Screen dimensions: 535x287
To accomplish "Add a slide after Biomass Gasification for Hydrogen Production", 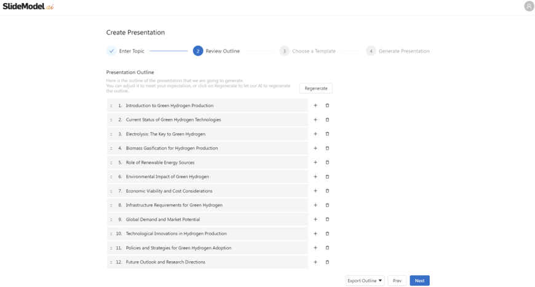I will (315, 148).
